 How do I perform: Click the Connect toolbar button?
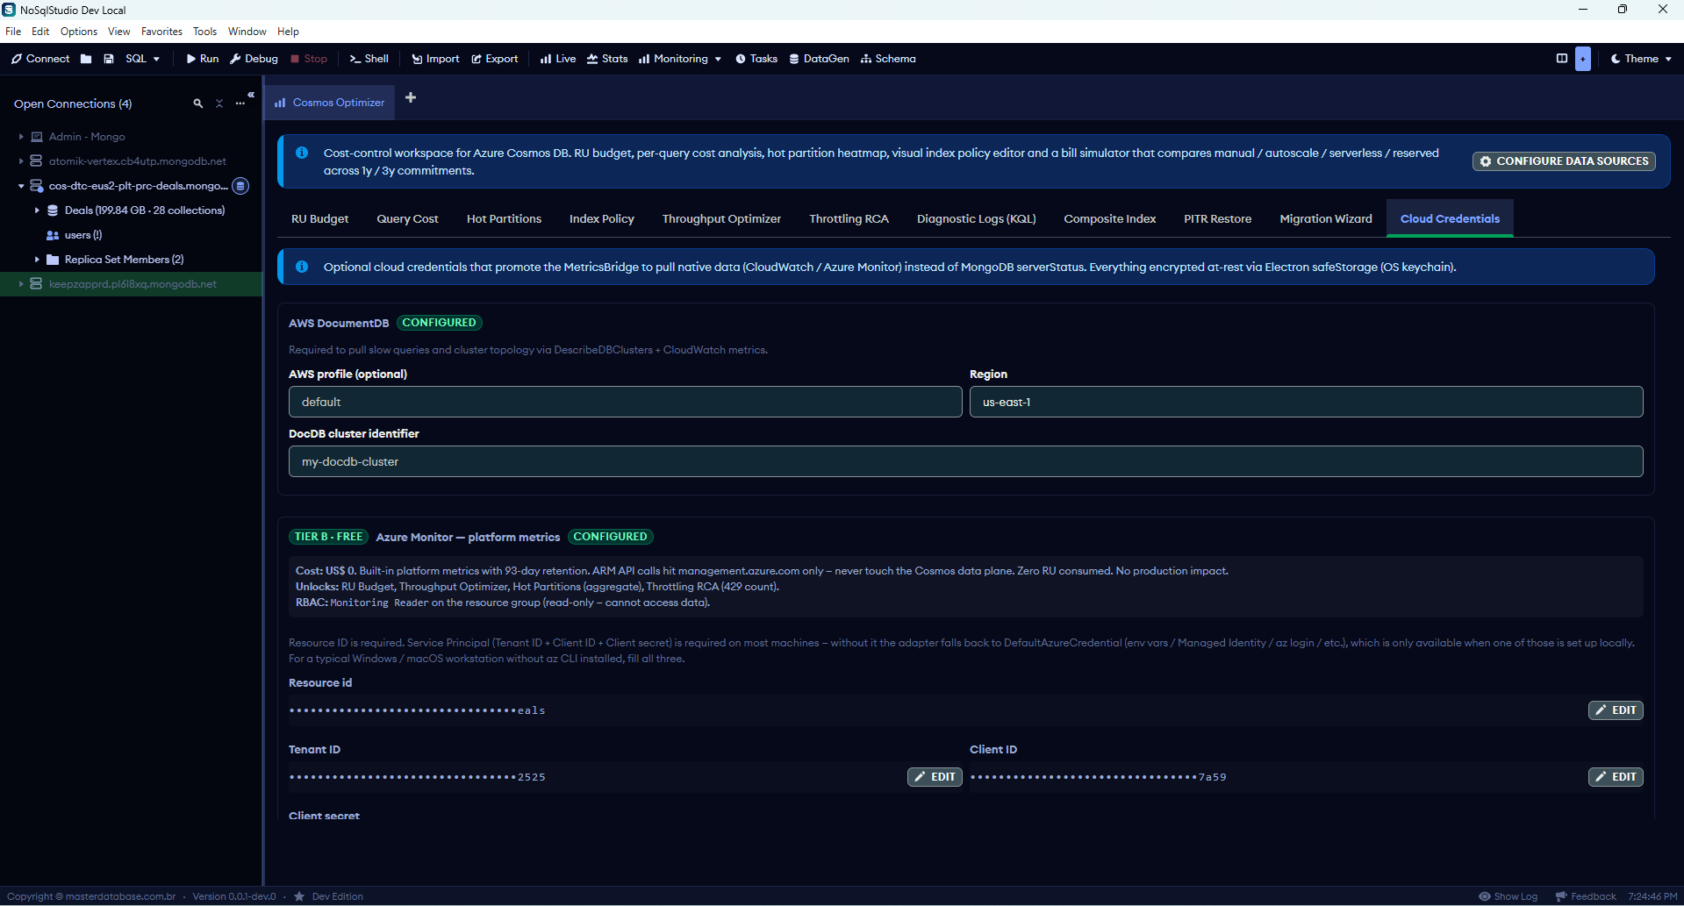coord(40,59)
